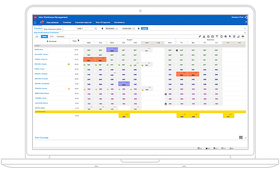Open employee link TAYLOR, Cynthia

tap(41, 89)
